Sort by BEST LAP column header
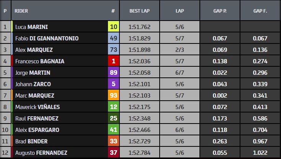281x159 pixels. (139, 11)
